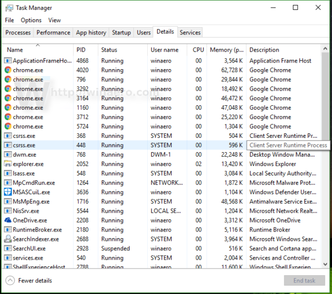Open the View menu
This screenshot has width=332, height=294.
coord(54,20)
